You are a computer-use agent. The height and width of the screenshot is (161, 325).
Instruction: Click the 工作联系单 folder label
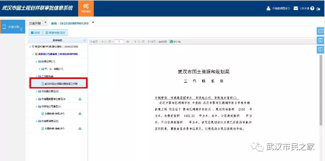pyautogui.click(x=48, y=76)
